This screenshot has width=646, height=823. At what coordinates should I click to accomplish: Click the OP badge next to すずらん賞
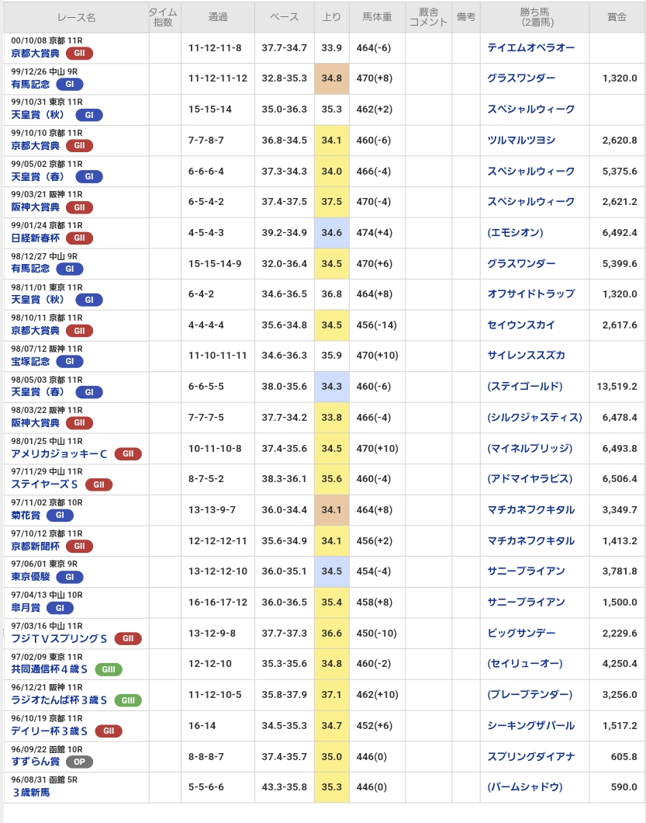pos(79,762)
